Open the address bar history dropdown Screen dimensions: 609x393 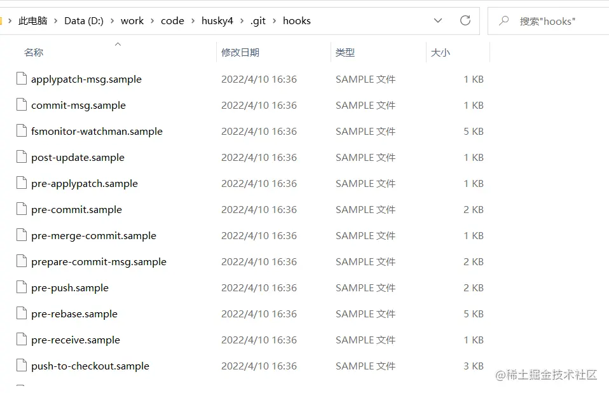[x=438, y=20]
